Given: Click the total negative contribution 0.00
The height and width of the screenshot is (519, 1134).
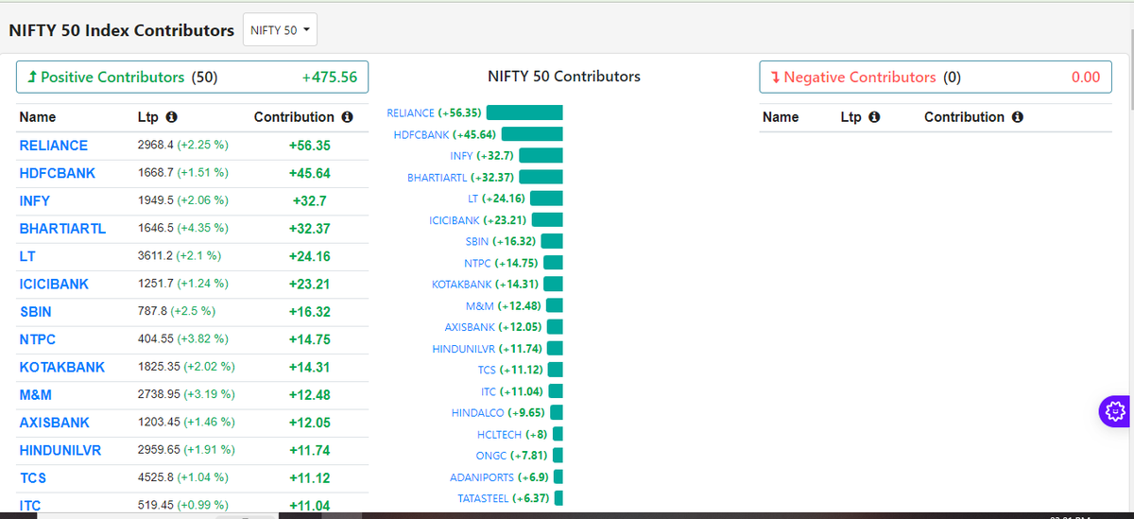Looking at the screenshot, I should coord(1086,78).
